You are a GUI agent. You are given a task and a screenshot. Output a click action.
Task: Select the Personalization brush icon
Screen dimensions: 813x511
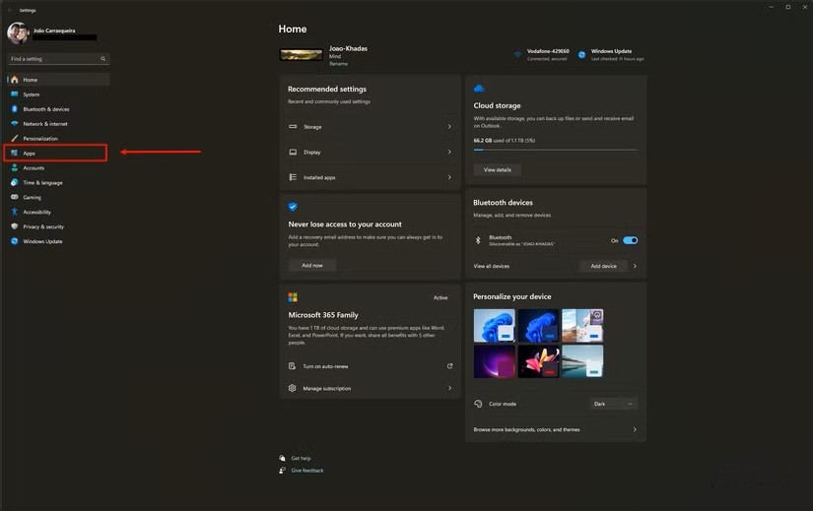pos(14,139)
